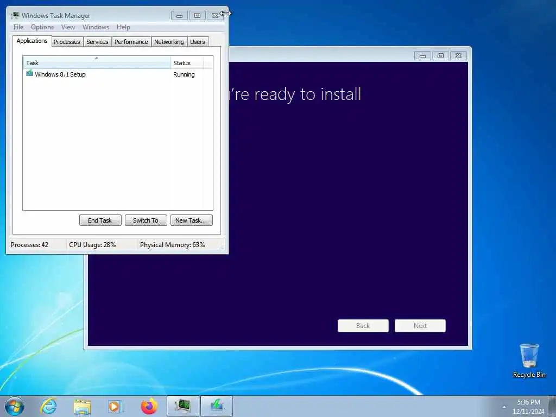
Task: Switch to the Networking tab
Action: (169, 42)
